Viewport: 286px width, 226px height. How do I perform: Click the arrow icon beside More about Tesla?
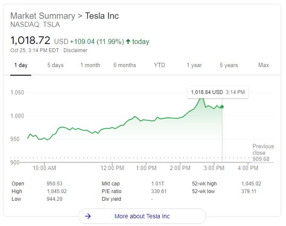[88, 216]
